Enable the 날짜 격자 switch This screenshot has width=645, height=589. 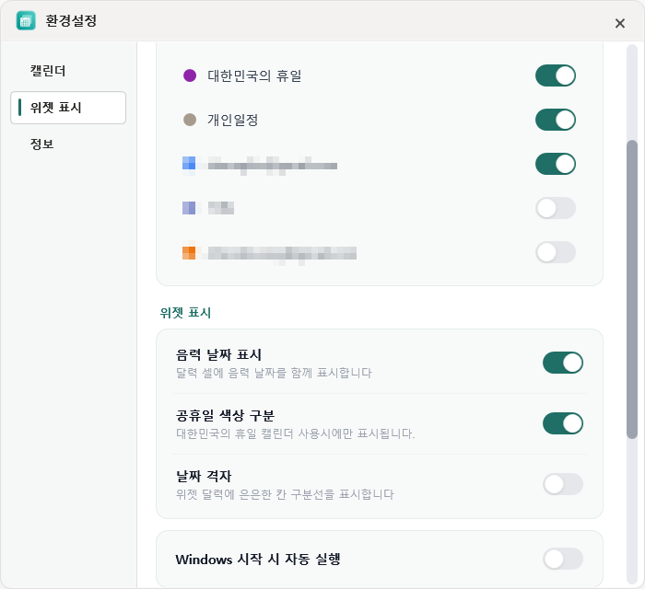click(x=563, y=484)
